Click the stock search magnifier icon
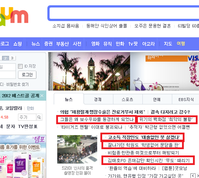The height and width of the screenshot is (178, 199). pos(39,117)
